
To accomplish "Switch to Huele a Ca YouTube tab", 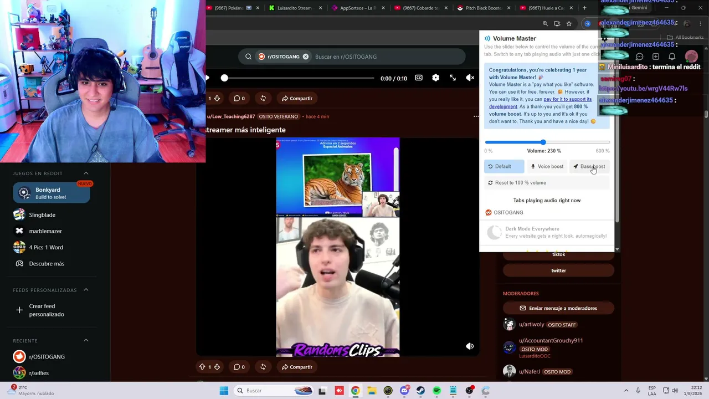I will pos(547,8).
